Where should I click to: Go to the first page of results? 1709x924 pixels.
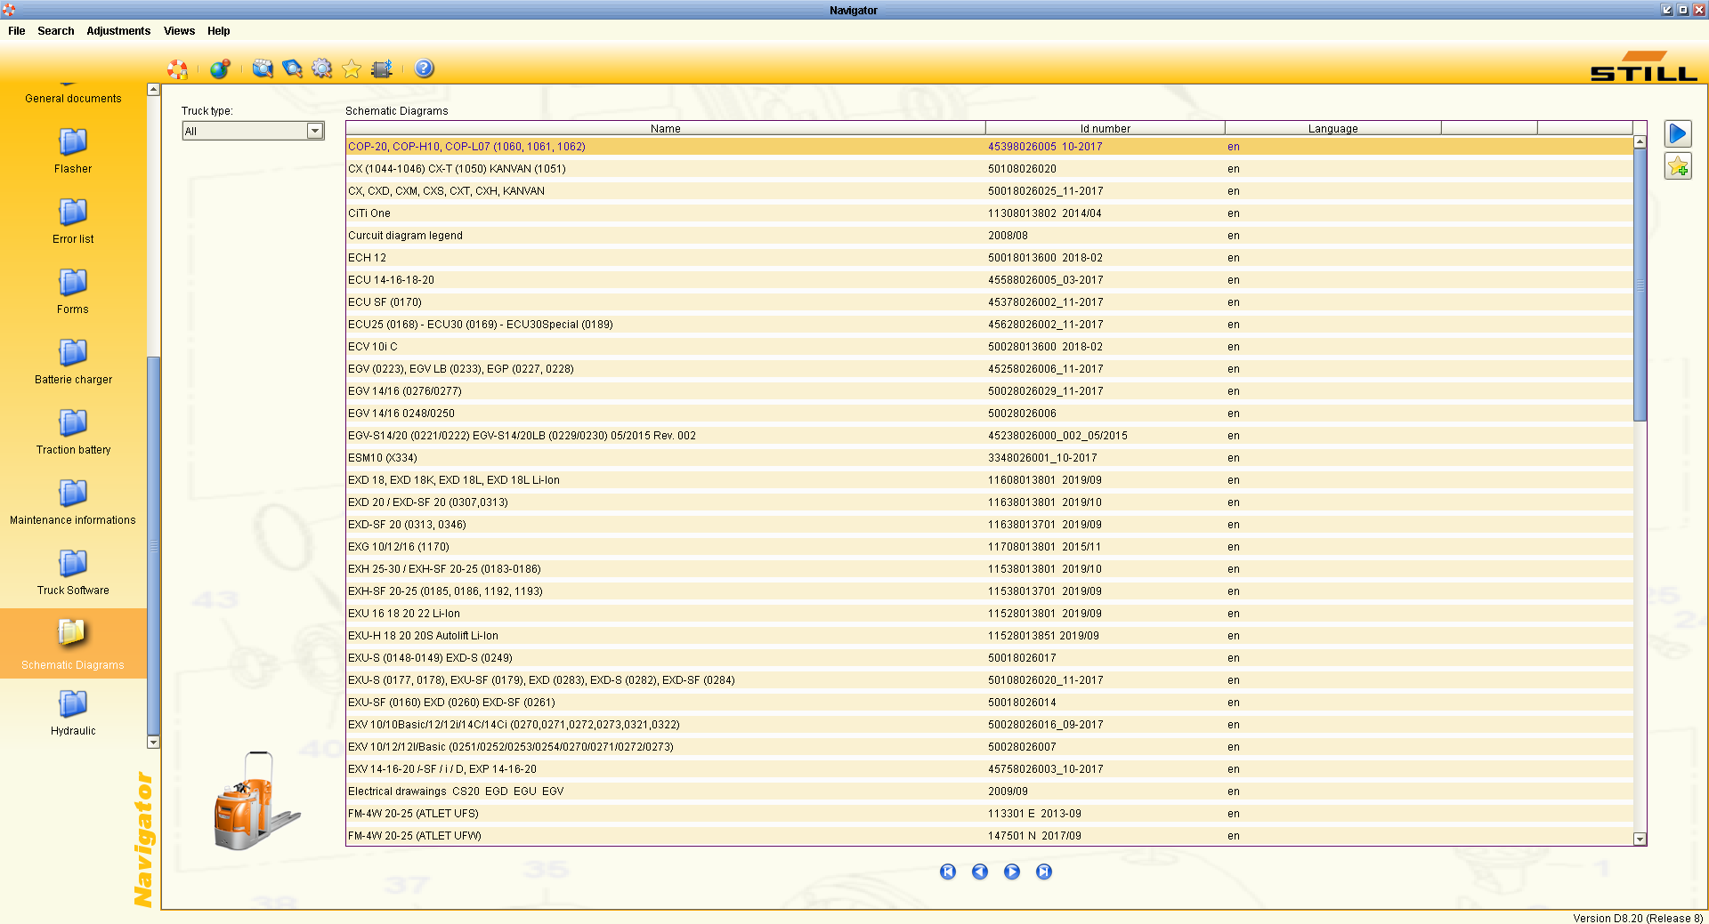tap(948, 872)
